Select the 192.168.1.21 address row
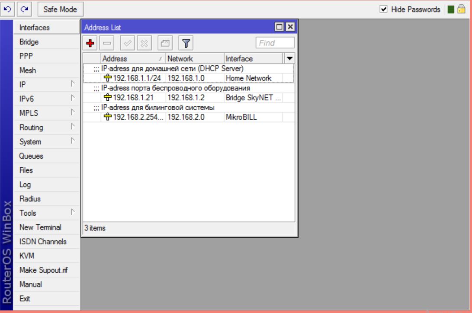This screenshot has width=472, height=313. click(189, 98)
